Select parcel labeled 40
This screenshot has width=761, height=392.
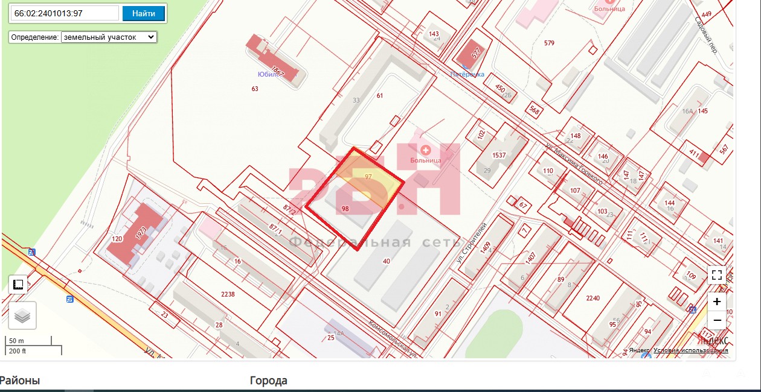386,261
